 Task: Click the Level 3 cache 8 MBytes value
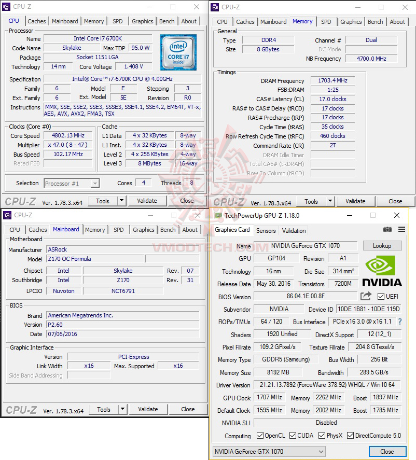click(149, 163)
